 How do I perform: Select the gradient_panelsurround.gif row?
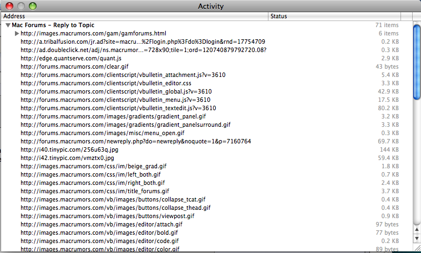(207, 125)
